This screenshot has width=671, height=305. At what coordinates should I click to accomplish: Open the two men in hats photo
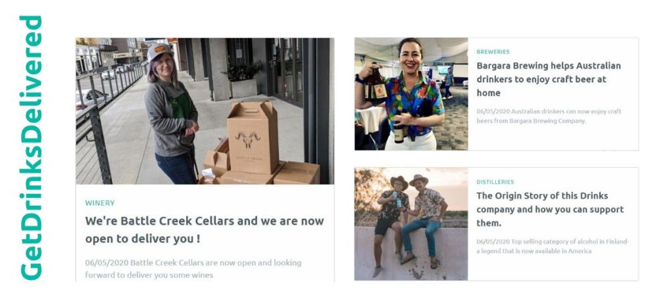coord(411,224)
